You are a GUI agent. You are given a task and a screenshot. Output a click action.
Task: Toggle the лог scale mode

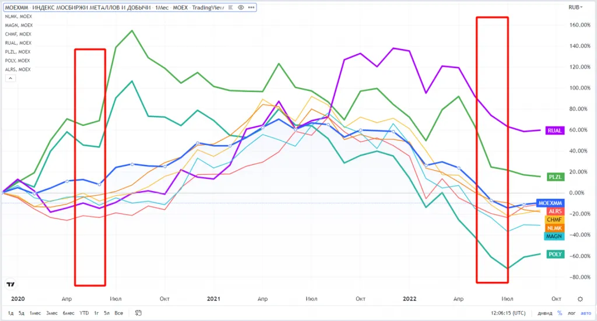[x=571, y=313]
